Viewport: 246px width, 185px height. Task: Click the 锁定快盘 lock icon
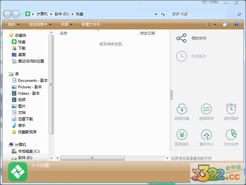coord(182,109)
